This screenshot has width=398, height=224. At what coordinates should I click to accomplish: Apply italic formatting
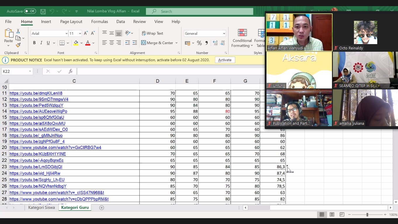[41, 43]
